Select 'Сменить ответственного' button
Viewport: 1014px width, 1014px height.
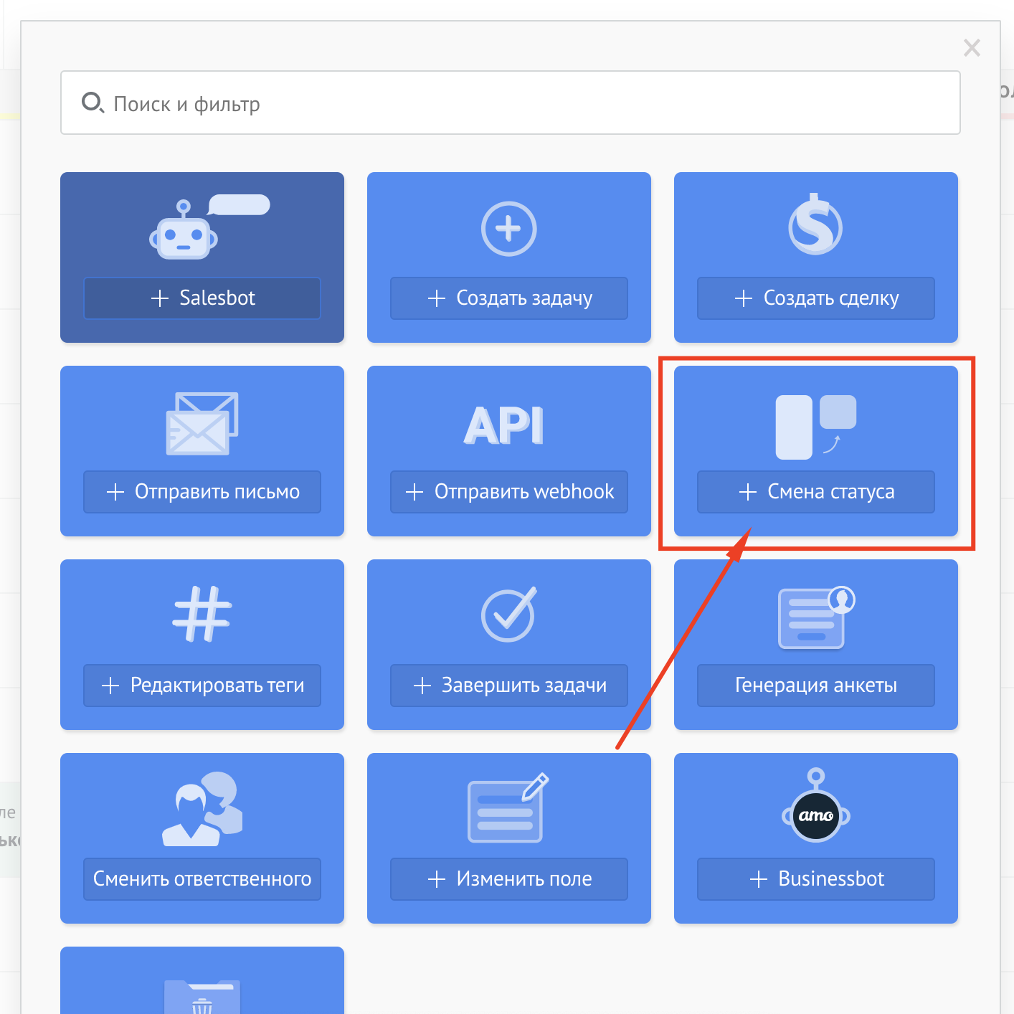(202, 879)
